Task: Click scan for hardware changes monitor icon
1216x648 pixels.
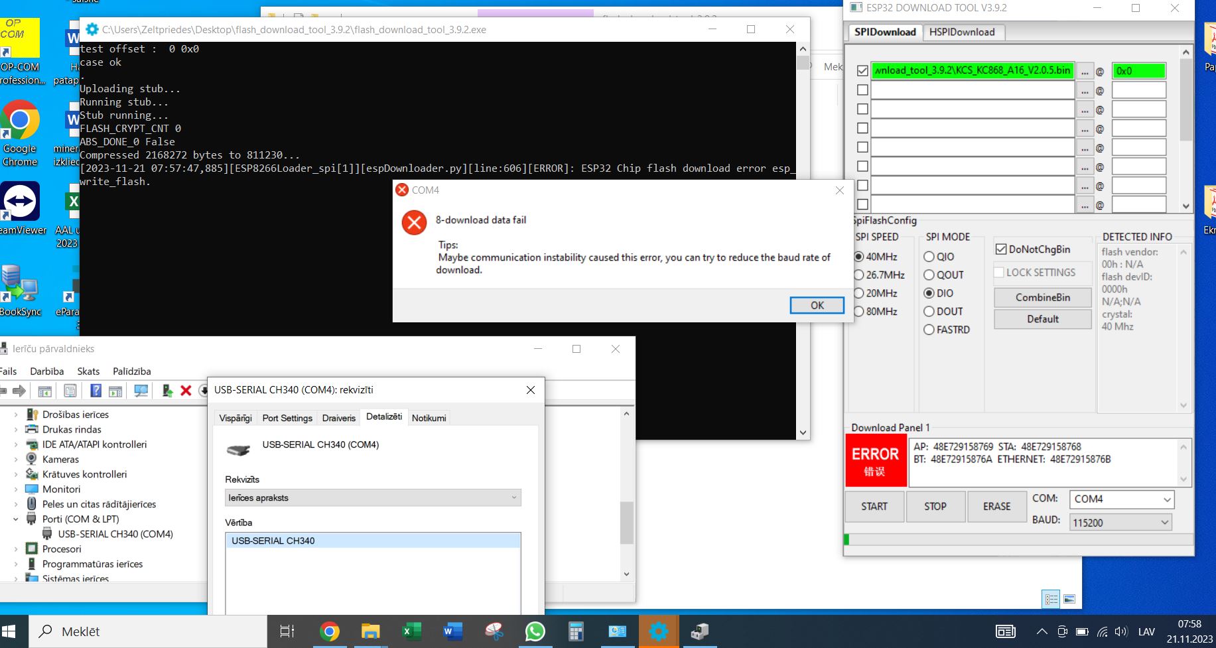Action: pyautogui.click(x=141, y=391)
